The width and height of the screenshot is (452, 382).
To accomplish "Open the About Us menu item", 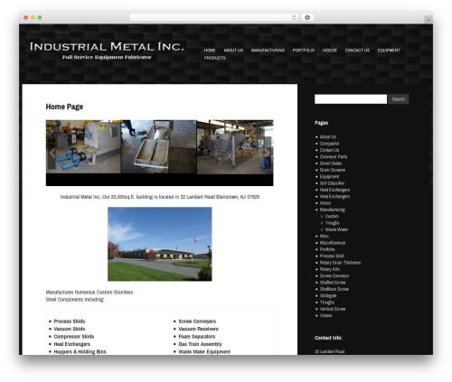I will (x=233, y=51).
